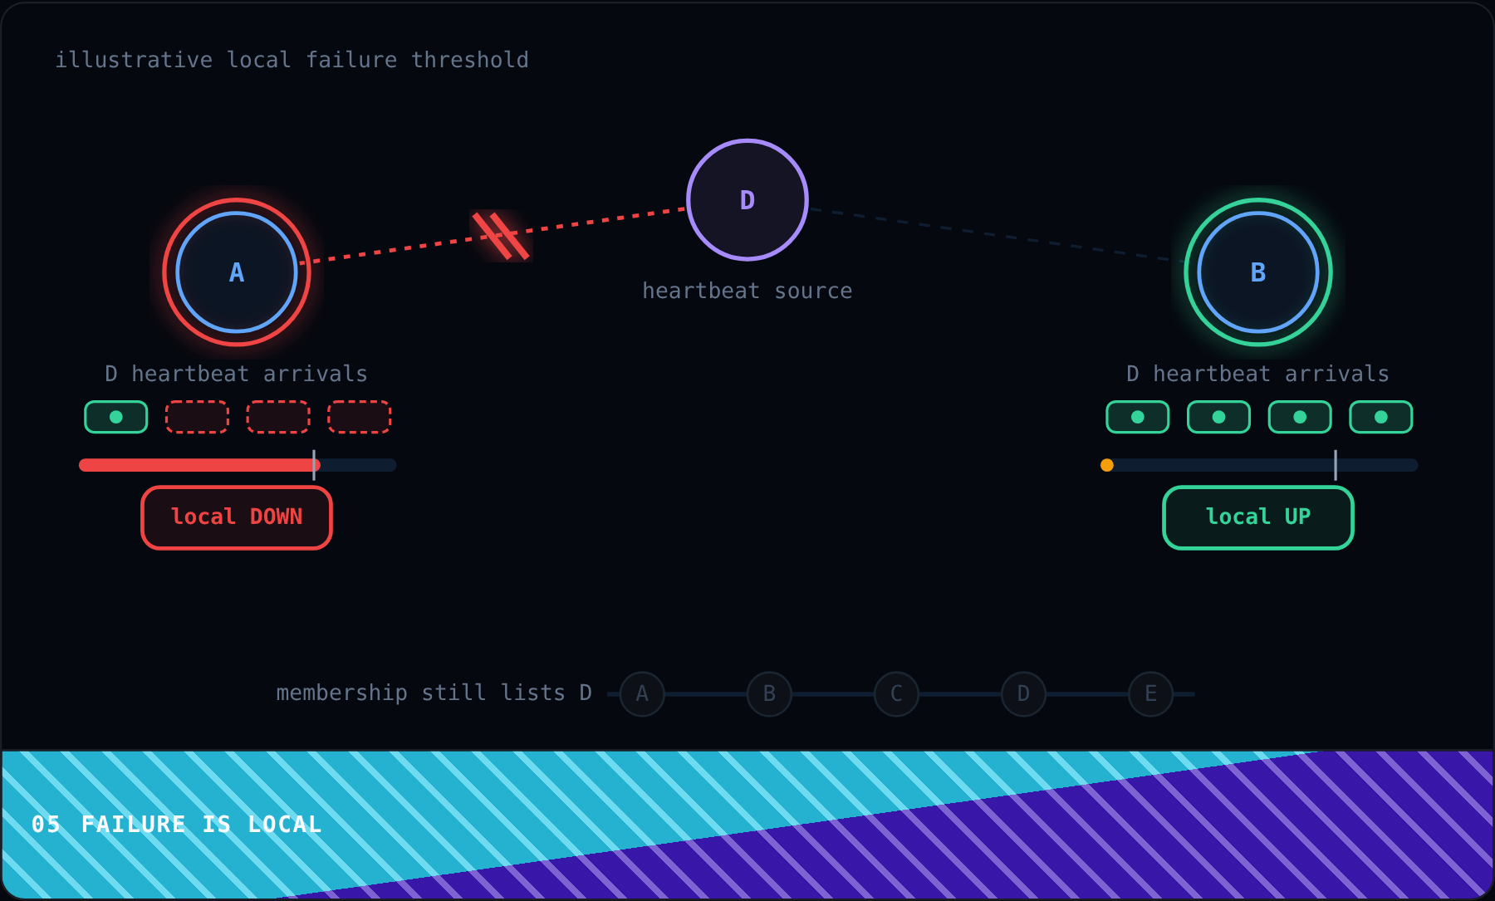
Task: Click membership node A
Action: click(x=642, y=693)
